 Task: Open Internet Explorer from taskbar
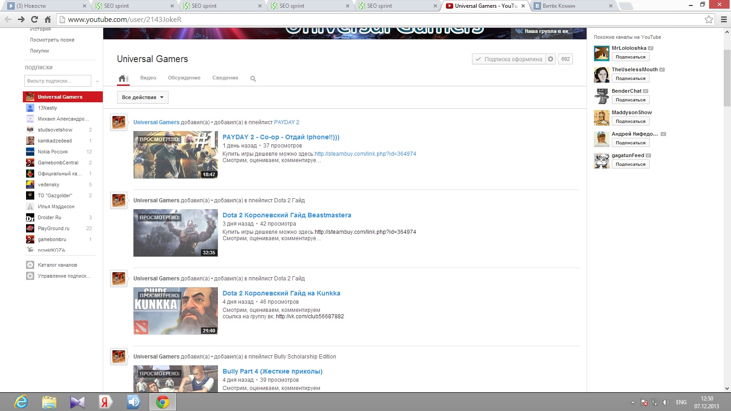tap(21, 402)
